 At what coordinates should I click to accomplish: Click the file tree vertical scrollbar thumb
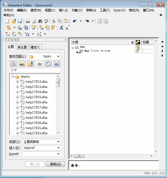pyautogui.click(x=58, y=83)
